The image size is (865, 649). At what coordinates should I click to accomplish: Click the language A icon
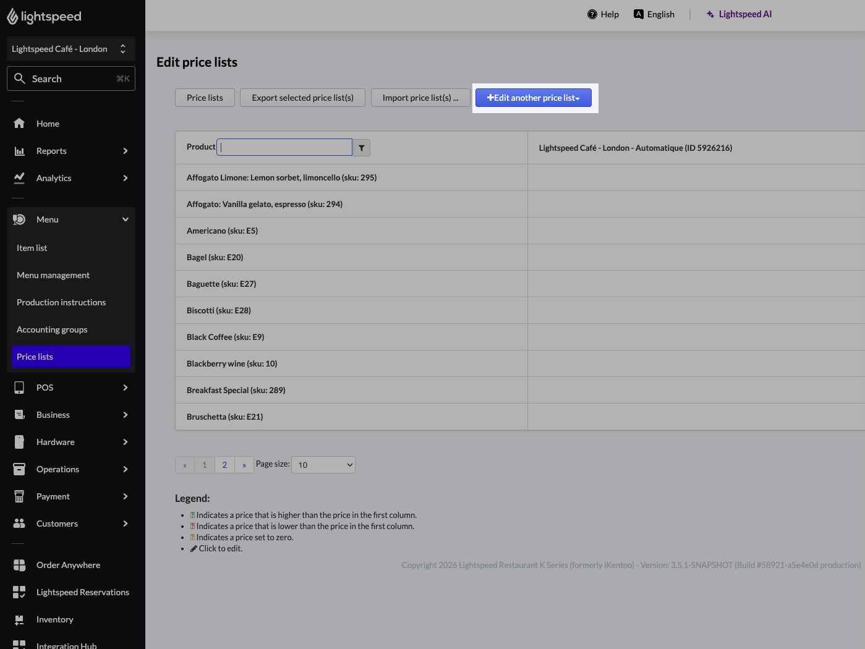(639, 14)
